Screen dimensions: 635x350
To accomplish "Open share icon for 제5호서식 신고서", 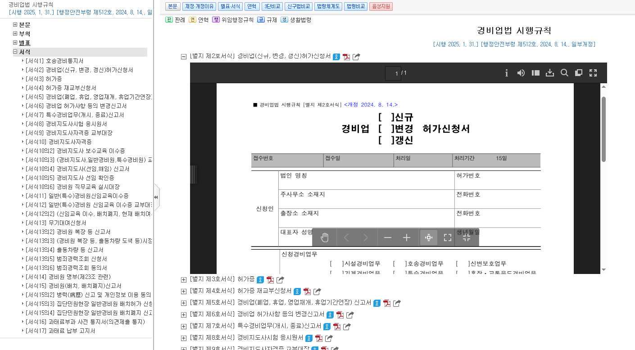I will [397, 303].
